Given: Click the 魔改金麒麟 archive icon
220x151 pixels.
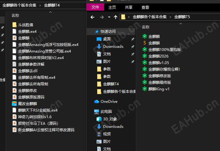Looking at the screenshot, I should point(14,104).
